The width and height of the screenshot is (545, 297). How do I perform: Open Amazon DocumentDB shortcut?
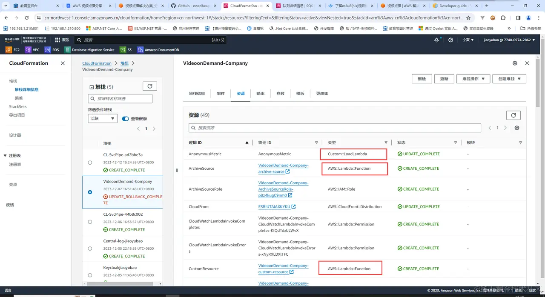click(158, 50)
